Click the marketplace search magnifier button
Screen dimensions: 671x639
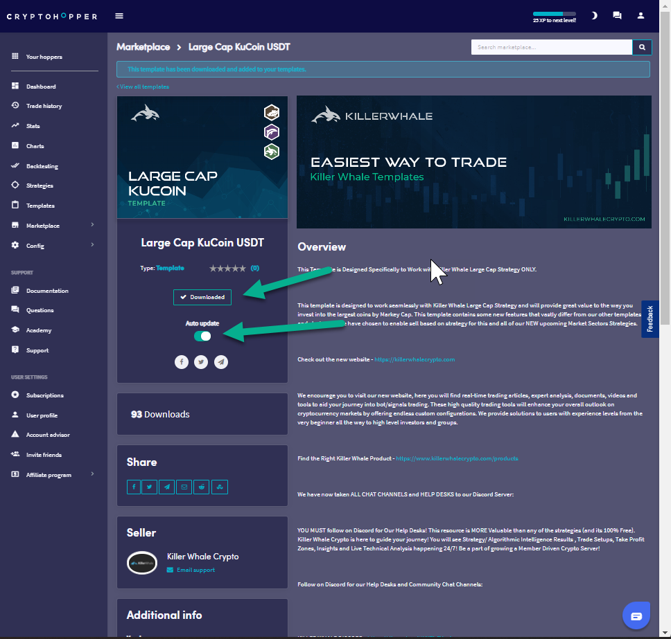click(x=642, y=47)
